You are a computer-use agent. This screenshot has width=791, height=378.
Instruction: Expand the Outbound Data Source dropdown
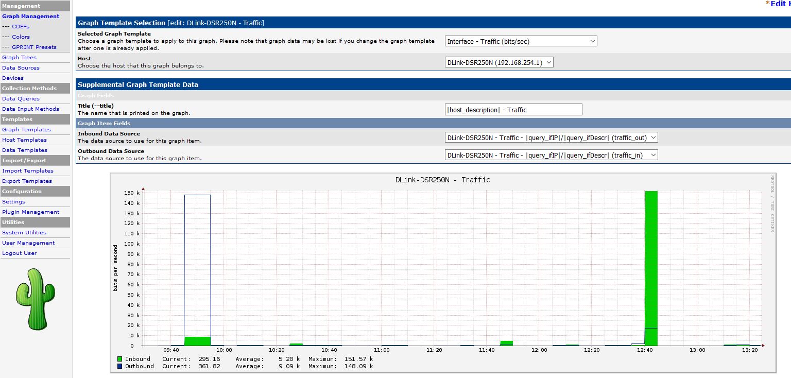tap(551, 155)
